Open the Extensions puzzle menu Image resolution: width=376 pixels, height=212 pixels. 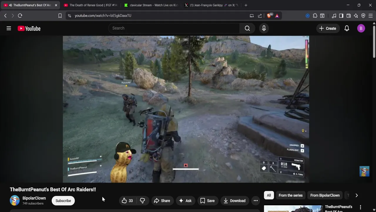click(315, 16)
